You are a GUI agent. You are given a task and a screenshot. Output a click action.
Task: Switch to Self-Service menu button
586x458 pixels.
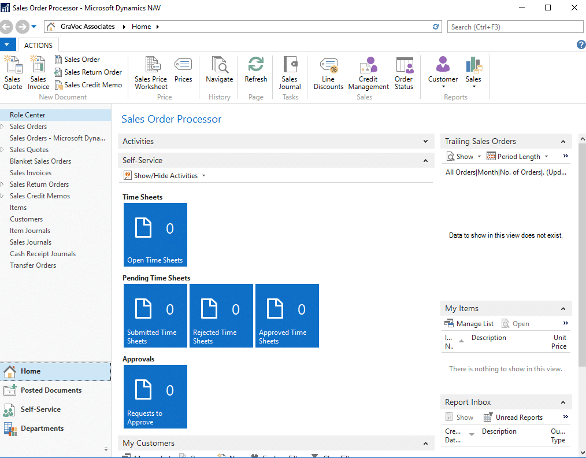[x=55, y=409]
